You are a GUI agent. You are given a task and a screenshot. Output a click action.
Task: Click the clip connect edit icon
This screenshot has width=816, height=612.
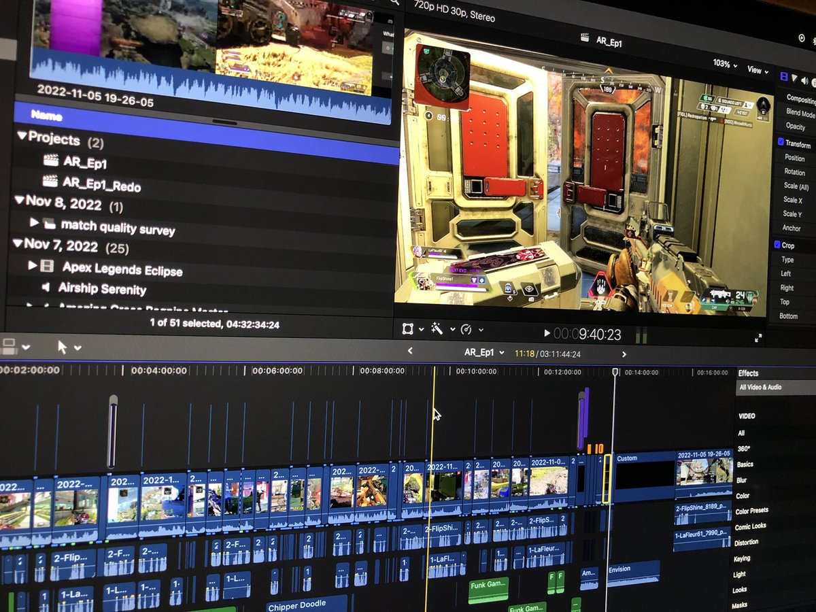(9, 347)
